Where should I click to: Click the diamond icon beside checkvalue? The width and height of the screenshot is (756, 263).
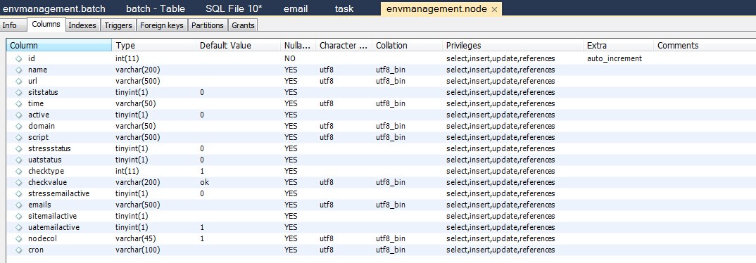pyautogui.click(x=19, y=182)
